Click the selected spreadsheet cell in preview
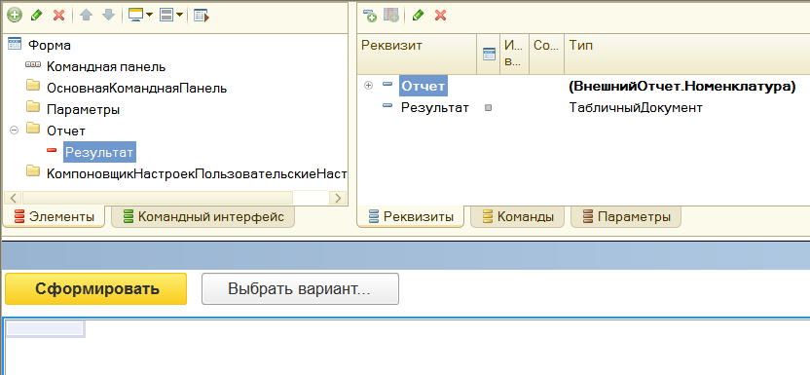This screenshot has height=375, width=810. [45, 329]
